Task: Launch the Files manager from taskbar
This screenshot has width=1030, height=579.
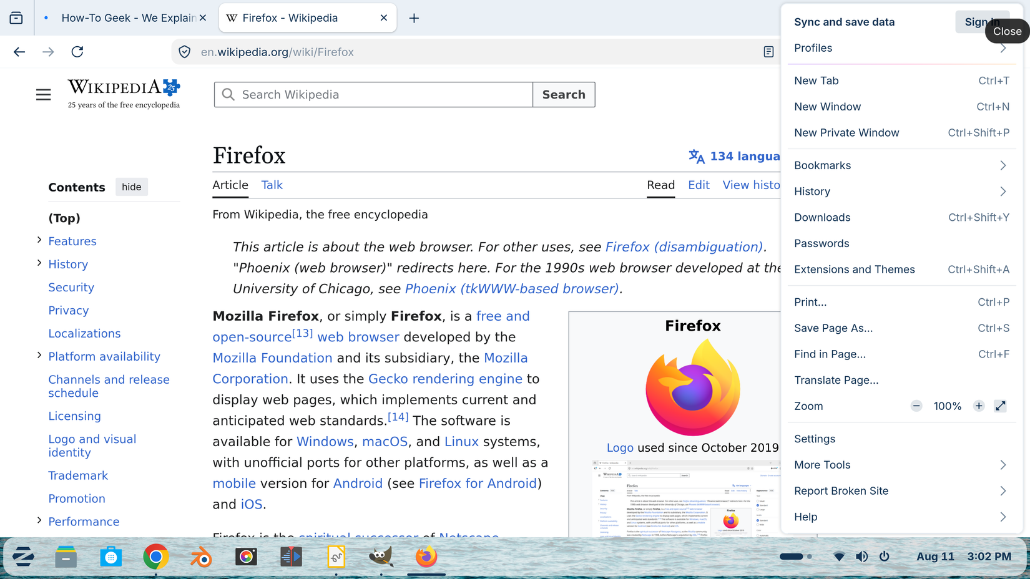Action: 66,557
